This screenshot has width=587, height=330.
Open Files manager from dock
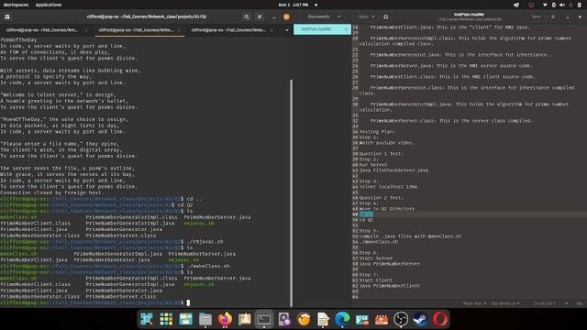[x=205, y=319]
